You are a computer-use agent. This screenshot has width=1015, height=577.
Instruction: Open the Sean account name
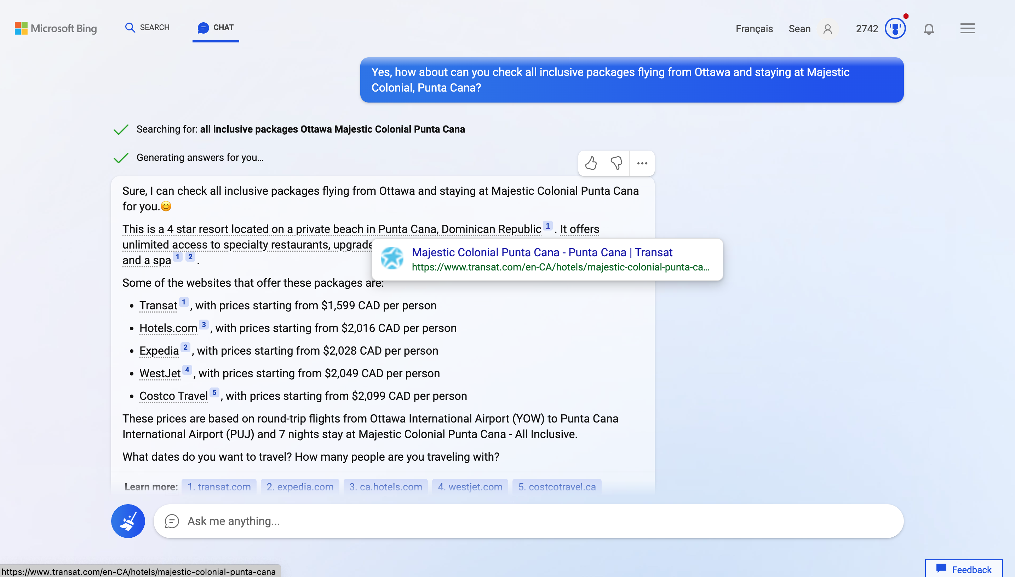tap(799, 29)
